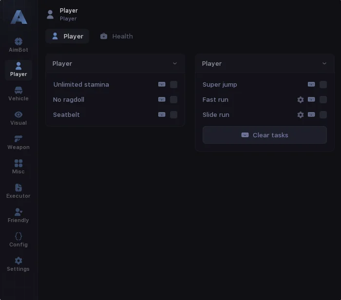Go to the Visual section
Image resolution: width=341 pixels, height=300 pixels.
click(x=19, y=118)
